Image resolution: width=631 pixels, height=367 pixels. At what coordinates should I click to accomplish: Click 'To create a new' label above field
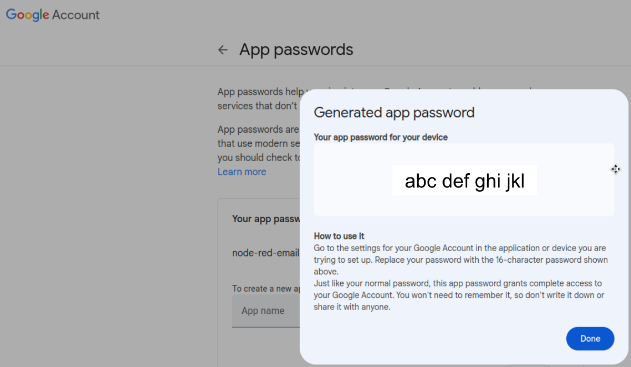point(266,289)
